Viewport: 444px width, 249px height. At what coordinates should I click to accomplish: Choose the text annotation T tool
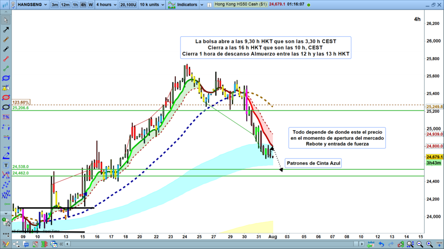6,165
